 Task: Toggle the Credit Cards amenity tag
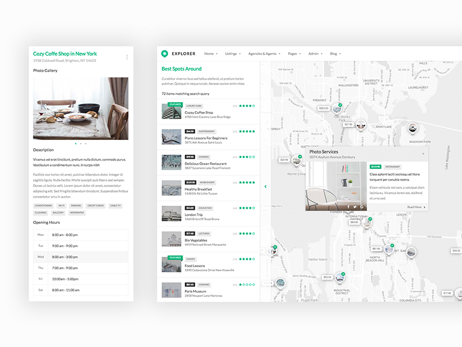tap(96, 205)
